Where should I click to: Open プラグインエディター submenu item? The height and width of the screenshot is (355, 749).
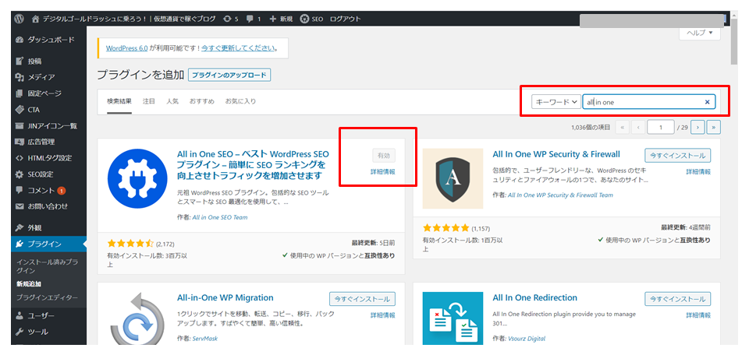[47, 297]
